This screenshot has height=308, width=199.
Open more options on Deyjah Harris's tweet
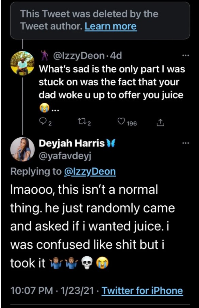pos(185,143)
